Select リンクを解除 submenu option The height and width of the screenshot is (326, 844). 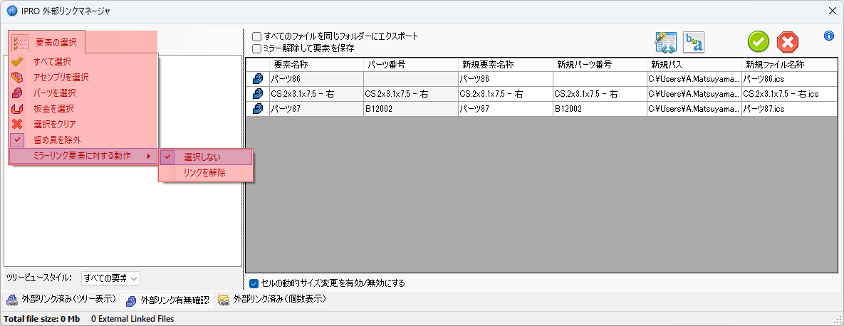tap(206, 173)
